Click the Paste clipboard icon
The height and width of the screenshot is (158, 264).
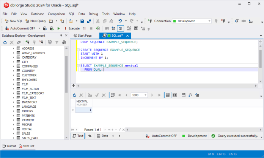coord(111,21)
